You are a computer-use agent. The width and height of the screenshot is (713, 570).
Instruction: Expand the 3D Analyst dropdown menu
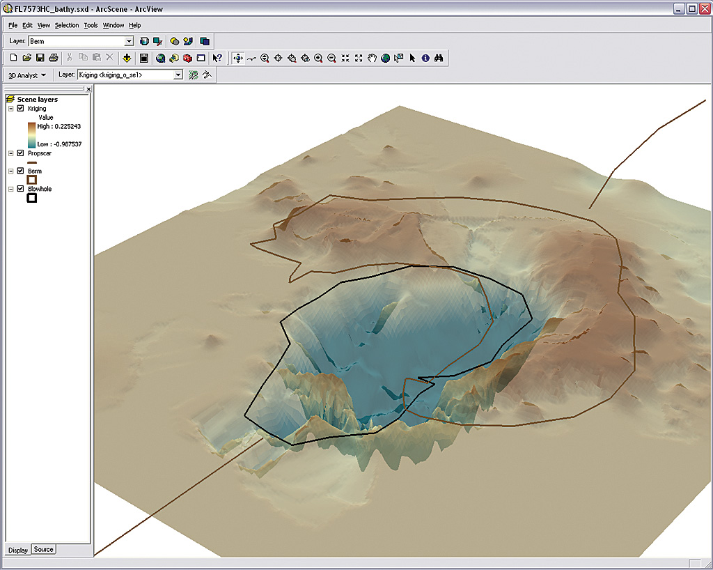(26, 75)
